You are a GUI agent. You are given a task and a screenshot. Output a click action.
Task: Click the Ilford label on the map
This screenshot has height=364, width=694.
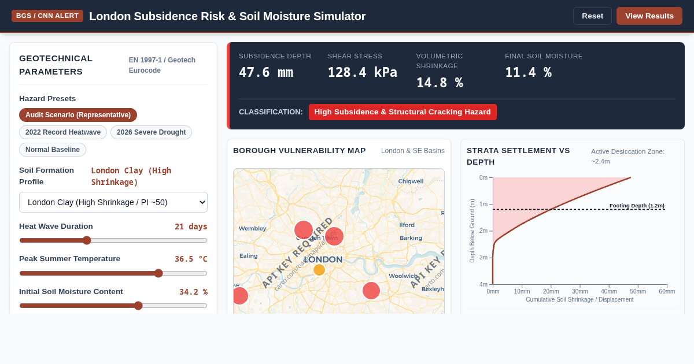pos(407,225)
